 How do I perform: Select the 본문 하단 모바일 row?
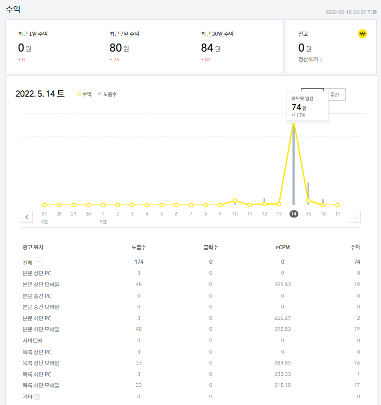[191, 329]
